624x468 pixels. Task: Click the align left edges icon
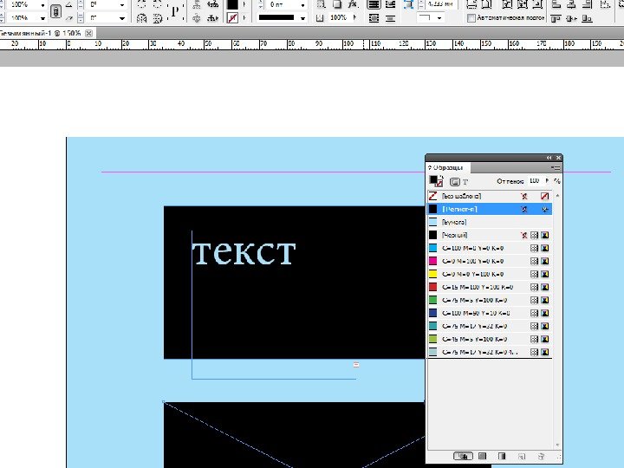(556, 5)
